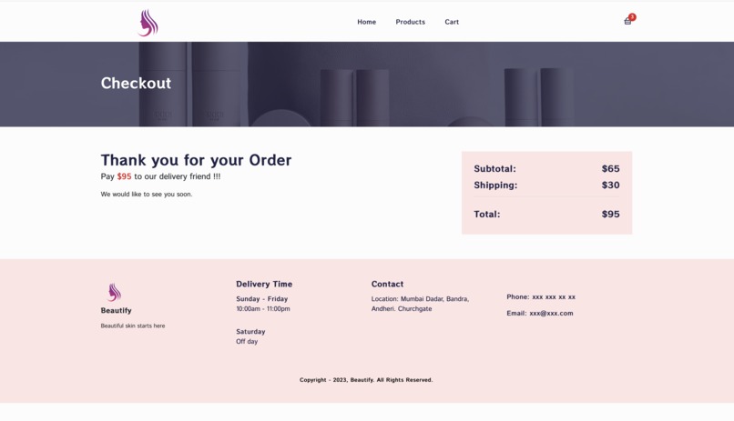Screen dimensions: 734x421
Task: Click the phone number in footer
Action: 554,297
